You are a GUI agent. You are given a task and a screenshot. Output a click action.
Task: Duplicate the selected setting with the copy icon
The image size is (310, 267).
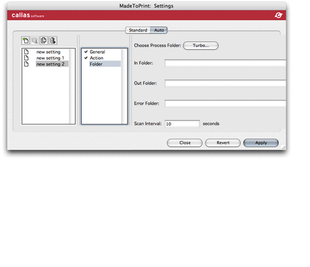44,41
